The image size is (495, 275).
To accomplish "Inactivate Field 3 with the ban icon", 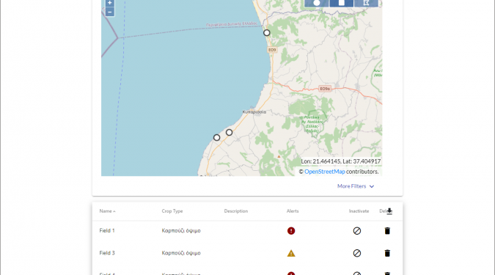I will (x=356, y=253).
